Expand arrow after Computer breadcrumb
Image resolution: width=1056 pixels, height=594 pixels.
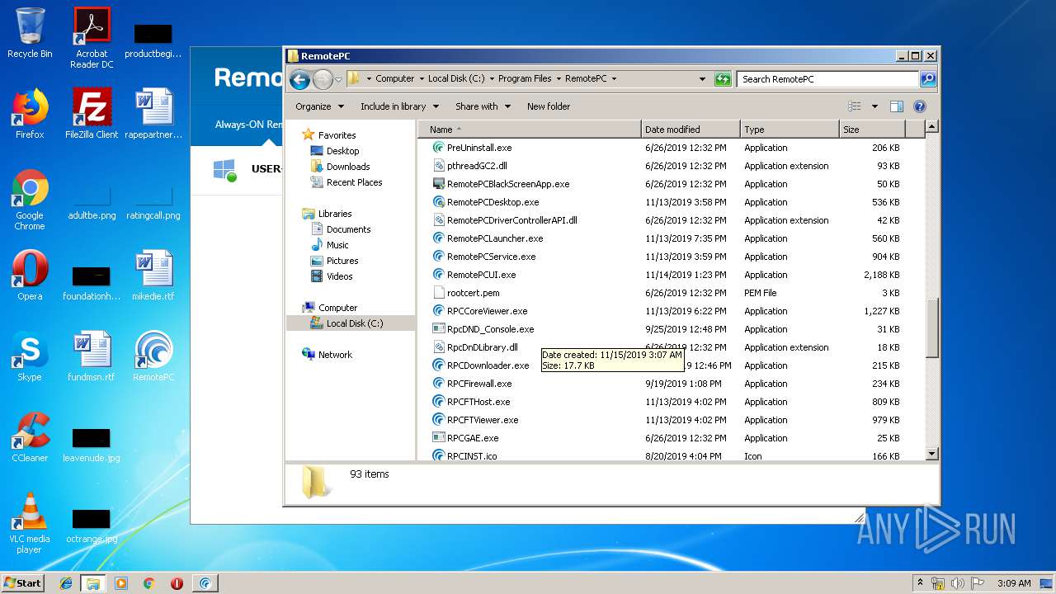[x=422, y=79]
